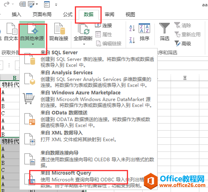Screen dimensions: 208x192
Task: Click the Azure Marketplace shopping cart icon
Action: pos(29,99)
